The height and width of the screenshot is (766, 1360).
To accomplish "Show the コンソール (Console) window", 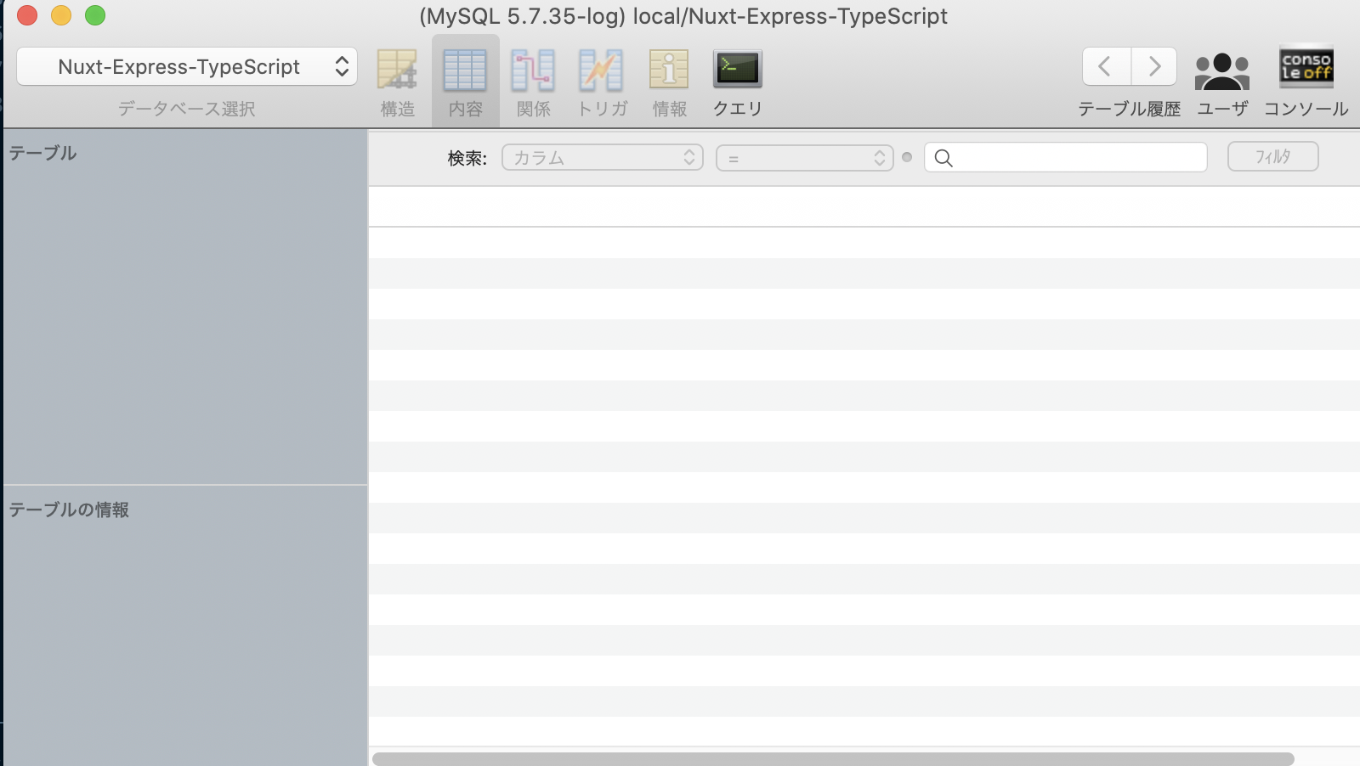I will [1306, 82].
